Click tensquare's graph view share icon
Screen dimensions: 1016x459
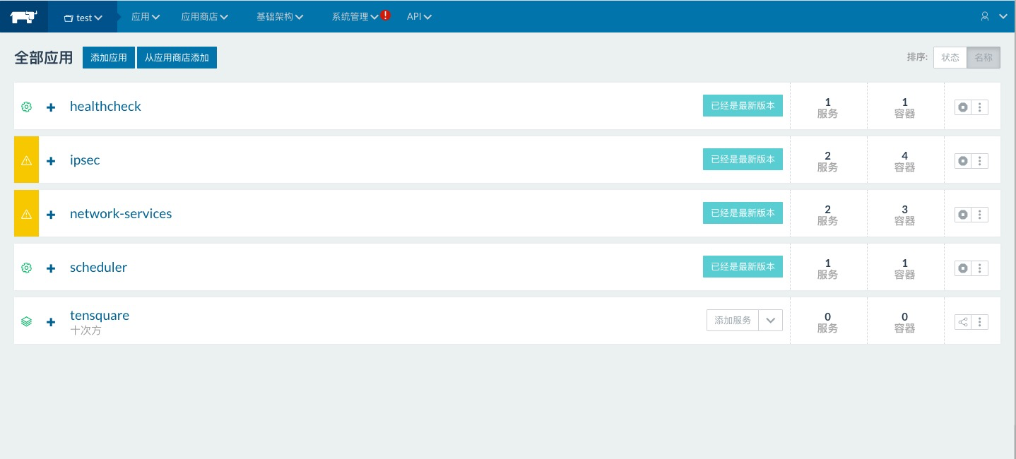tap(963, 322)
